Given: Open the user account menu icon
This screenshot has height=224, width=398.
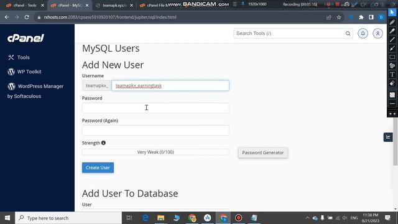Looking at the screenshot, I should coord(377,34).
